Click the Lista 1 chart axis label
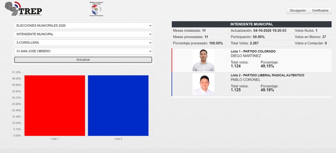This screenshot has height=153, width=336. (55, 139)
